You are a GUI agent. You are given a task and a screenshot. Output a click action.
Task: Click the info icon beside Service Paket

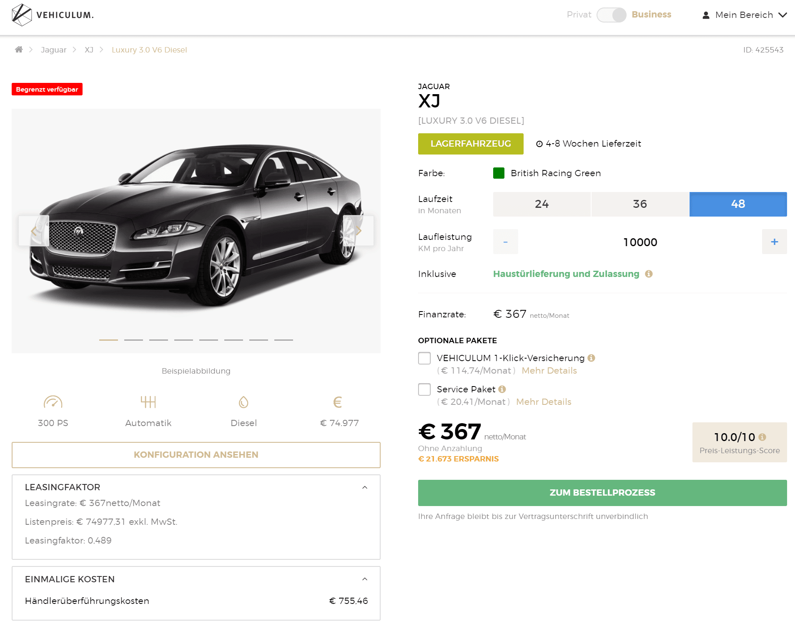tap(502, 389)
